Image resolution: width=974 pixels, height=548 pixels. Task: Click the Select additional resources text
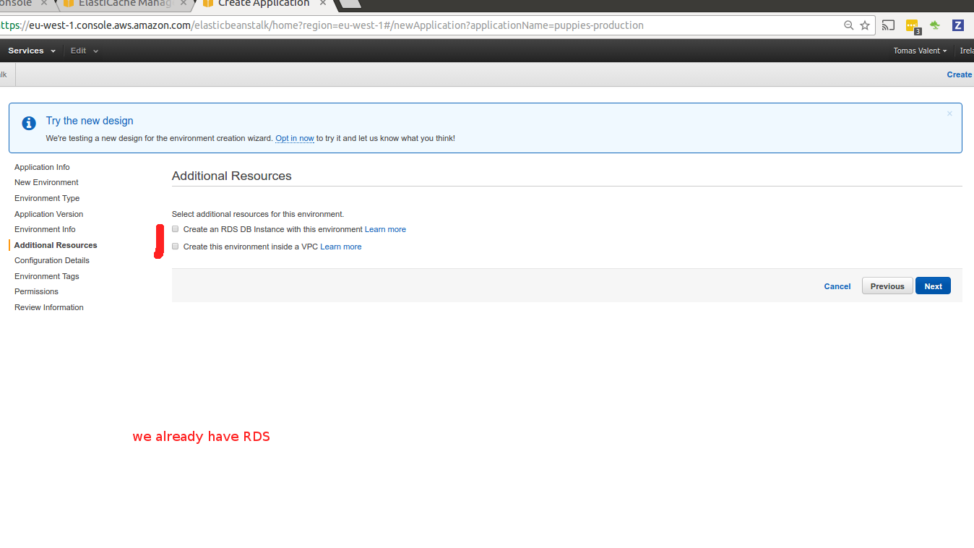coord(258,214)
